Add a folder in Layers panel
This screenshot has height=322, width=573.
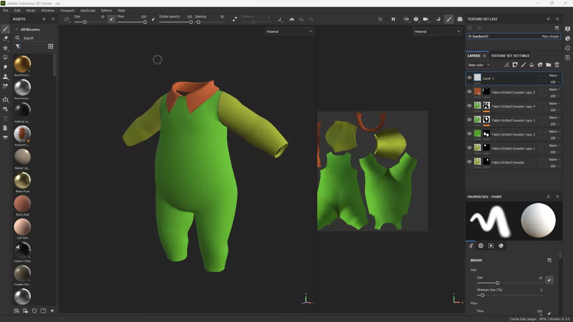[x=549, y=65]
